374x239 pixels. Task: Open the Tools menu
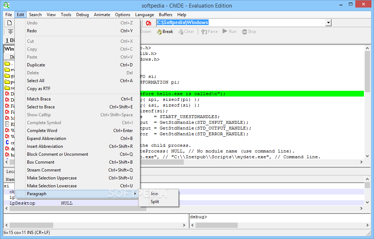click(66, 15)
